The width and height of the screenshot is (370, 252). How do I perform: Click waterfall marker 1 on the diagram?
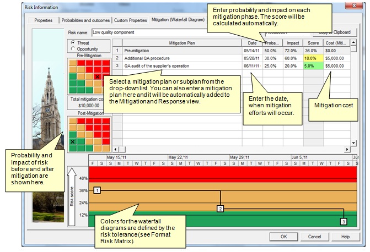coord(97,190)
